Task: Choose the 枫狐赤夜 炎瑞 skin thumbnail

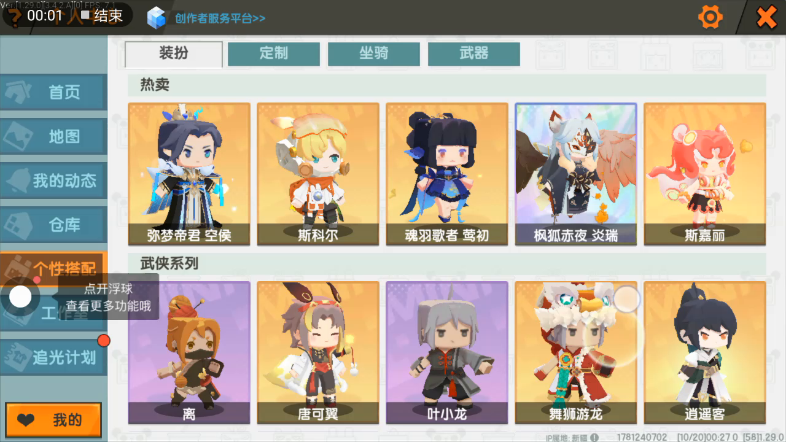Action: click(576, 174)
